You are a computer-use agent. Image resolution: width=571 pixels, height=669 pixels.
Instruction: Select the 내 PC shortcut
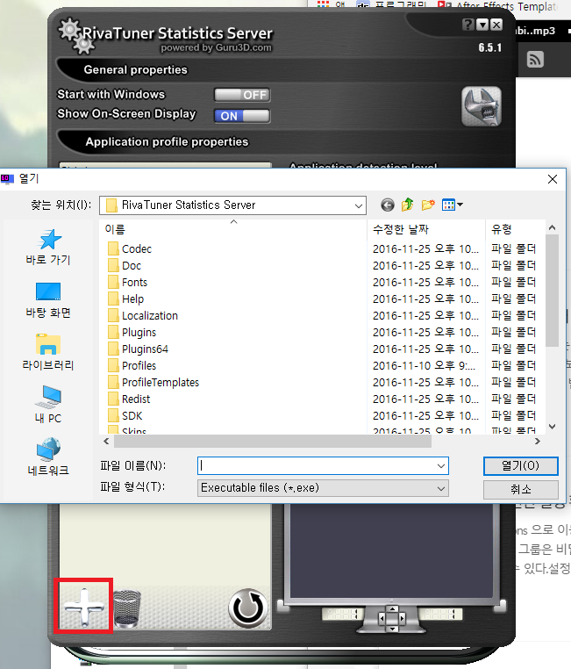click(48, 405)
